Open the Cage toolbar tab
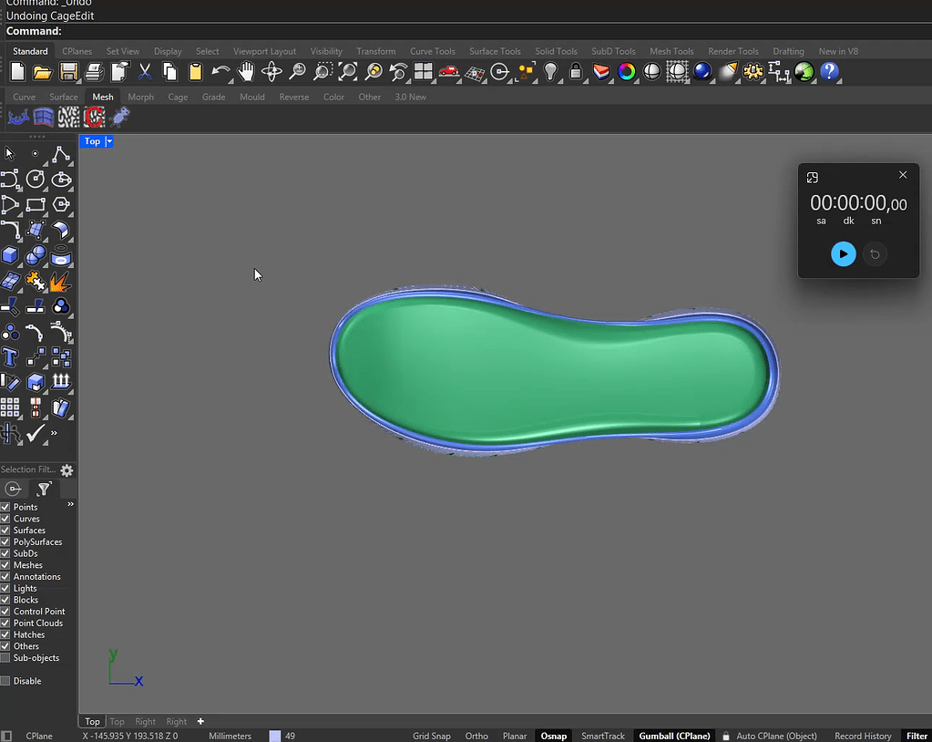This screenshot has width=932, height=742. point(178,97)
